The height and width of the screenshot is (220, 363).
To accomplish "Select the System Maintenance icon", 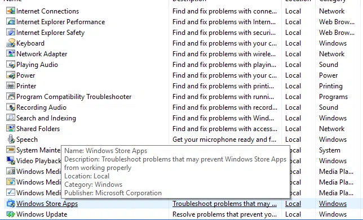I will [11, 150].
